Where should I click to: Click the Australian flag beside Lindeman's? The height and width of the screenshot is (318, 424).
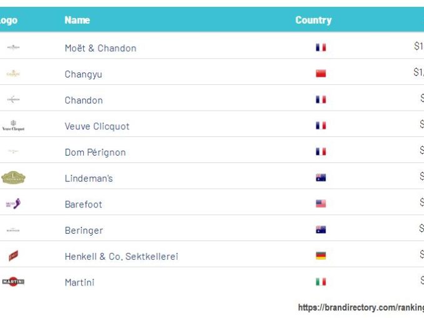click(x=321, y=178)
